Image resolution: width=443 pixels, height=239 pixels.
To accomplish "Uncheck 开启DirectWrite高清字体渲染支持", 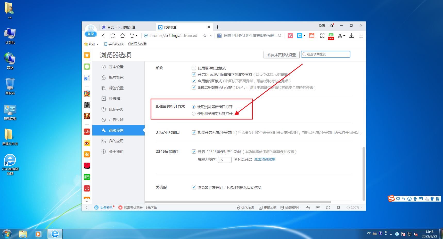I will click(x=194, y=74).
